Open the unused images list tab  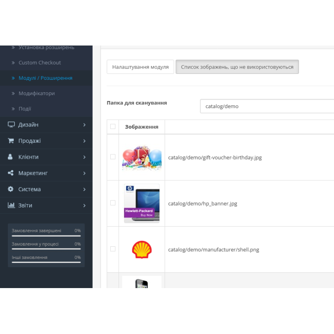pyautogui.click(x=237, y=67)
